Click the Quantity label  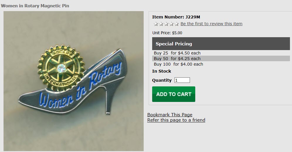162,80
